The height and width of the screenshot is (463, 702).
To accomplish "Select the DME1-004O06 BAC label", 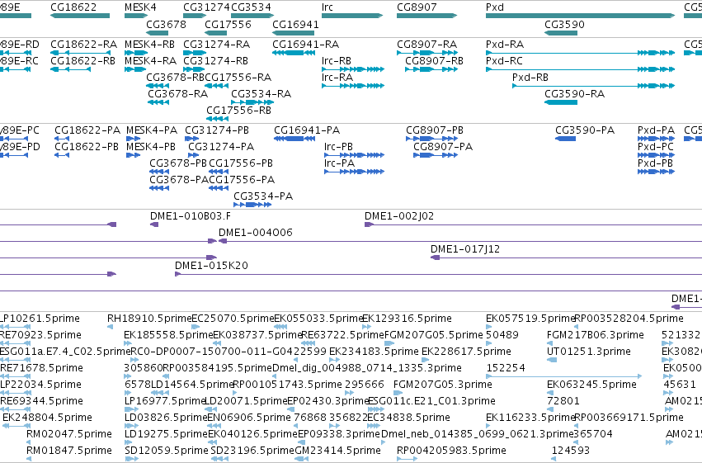I will click(255, 233).
